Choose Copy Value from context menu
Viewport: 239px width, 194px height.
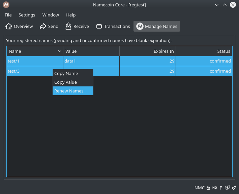coord(73,82)
